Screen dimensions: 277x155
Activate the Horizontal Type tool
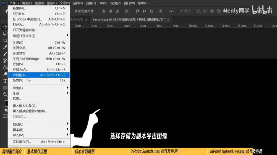coord(5,81)
